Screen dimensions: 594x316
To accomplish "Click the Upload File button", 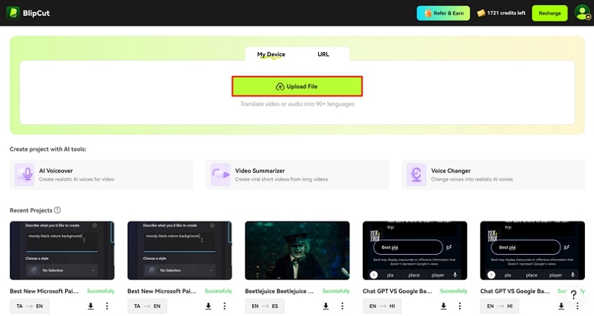I will 297,86.
